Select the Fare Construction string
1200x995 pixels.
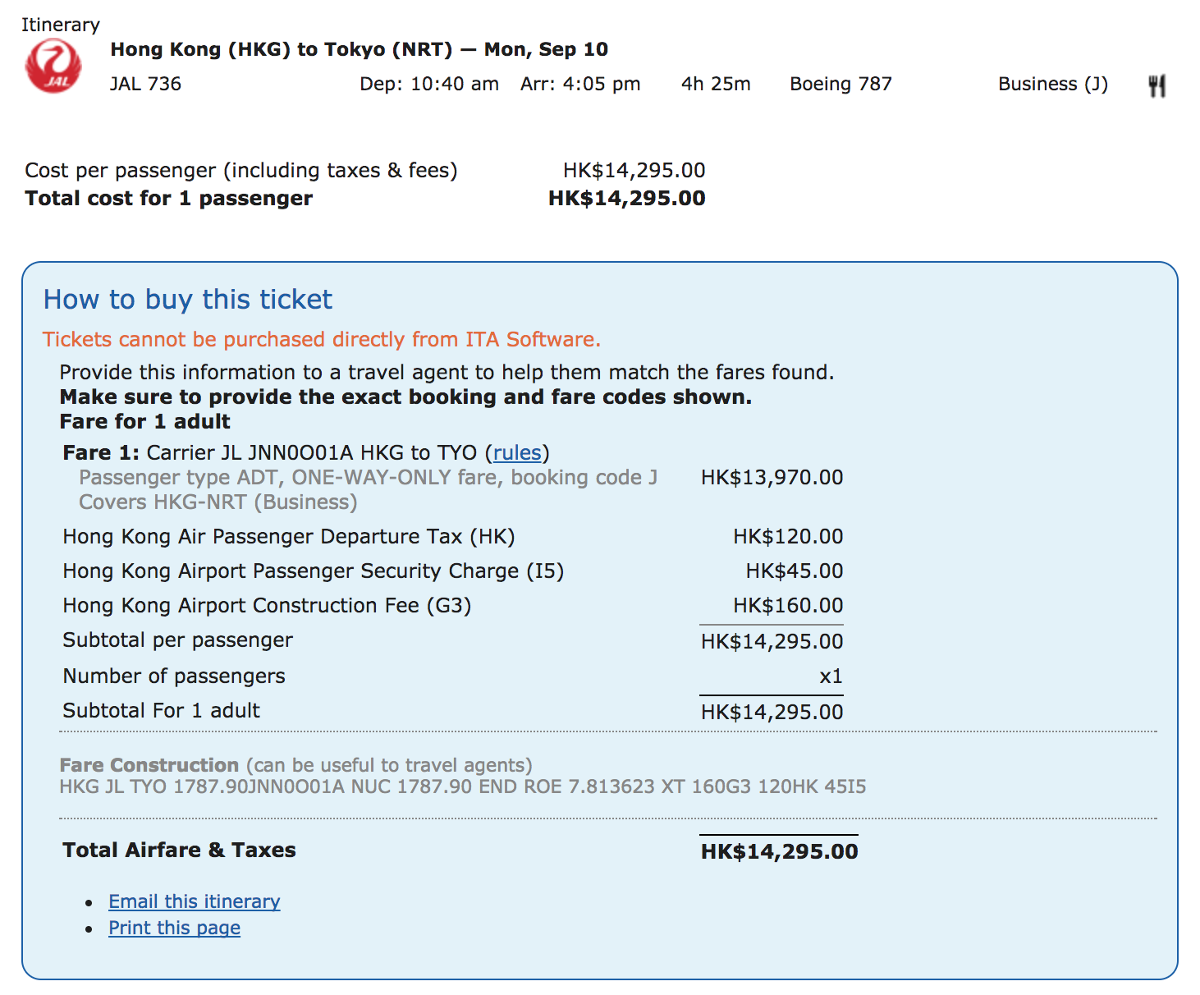point(462,786)
